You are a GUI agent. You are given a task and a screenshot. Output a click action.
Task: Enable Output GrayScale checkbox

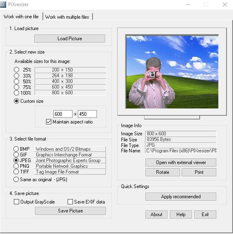pos(16,202)
